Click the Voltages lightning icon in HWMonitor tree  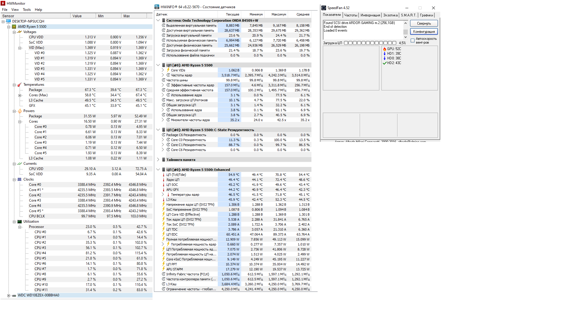(20, 32)
